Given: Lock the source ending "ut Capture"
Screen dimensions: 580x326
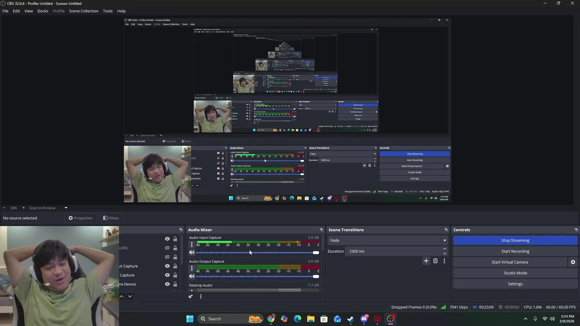Looking at the screenshot, I should coord(175,266).
